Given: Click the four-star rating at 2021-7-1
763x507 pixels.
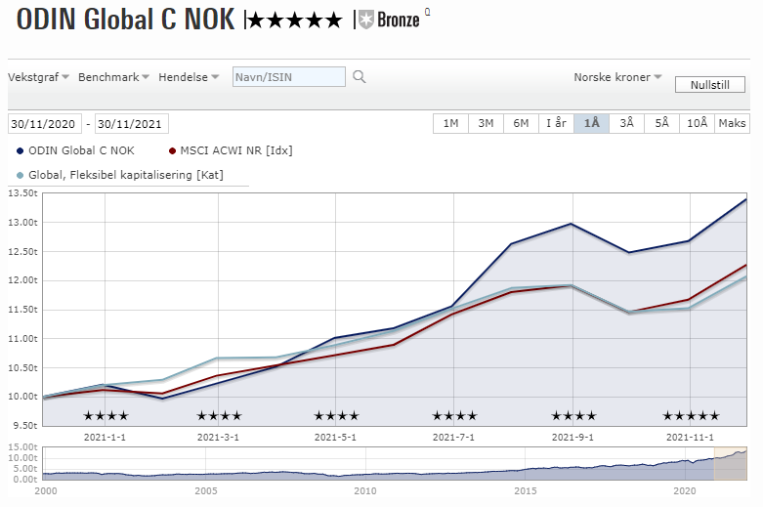Looking at the screenshot, I should coord(454,416).
